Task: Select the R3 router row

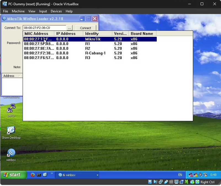Action: [x=90, y=58]
